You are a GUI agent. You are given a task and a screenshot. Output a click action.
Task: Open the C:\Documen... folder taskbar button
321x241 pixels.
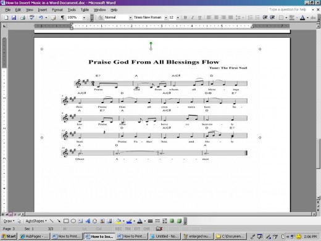231,236
